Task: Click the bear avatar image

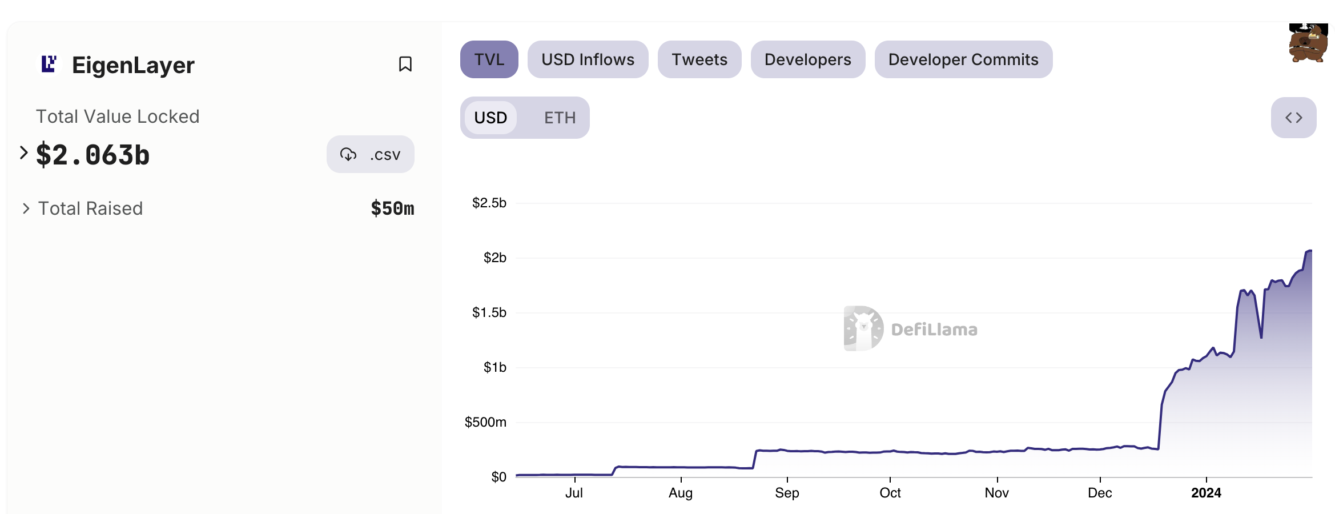Action: pyautogui.click(x=1308, y=43)
